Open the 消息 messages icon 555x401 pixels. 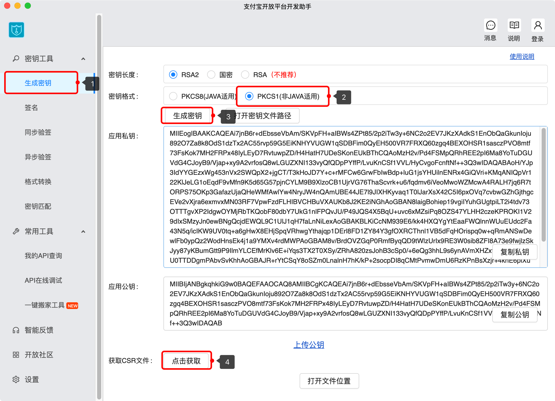(x=491, y=25)
